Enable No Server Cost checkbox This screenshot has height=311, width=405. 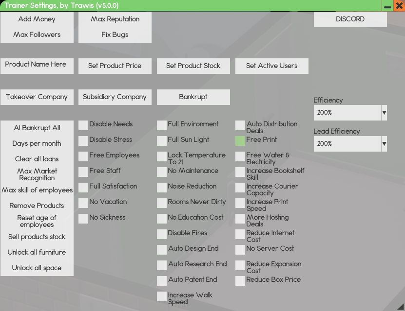tap(240, 250)
